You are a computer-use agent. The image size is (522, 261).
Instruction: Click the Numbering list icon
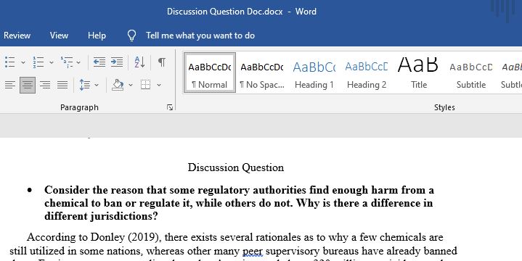pos(38,62)
